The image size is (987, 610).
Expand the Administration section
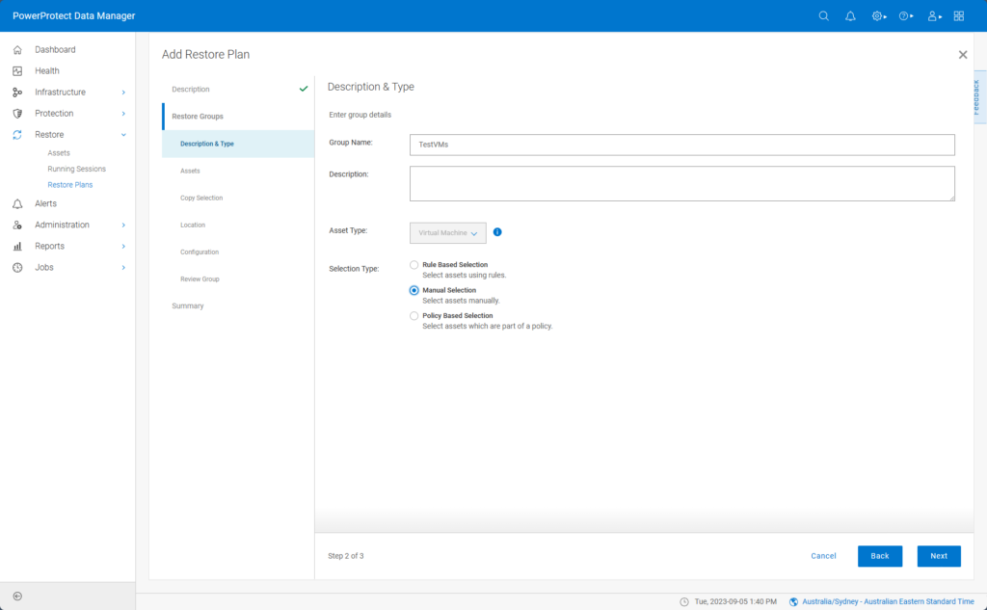(x=63, y=225)
